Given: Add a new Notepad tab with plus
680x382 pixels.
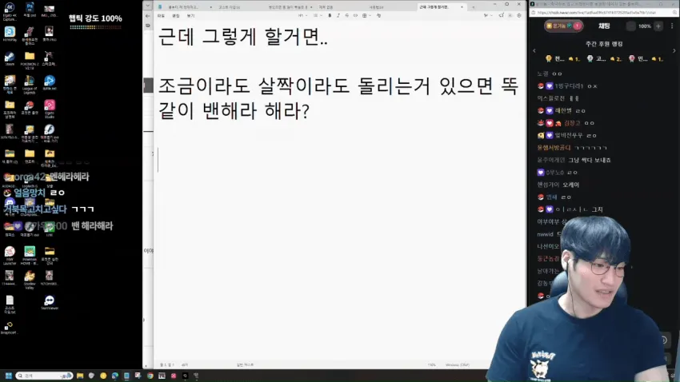Looking at the screenshot, I should coord(473,7).
